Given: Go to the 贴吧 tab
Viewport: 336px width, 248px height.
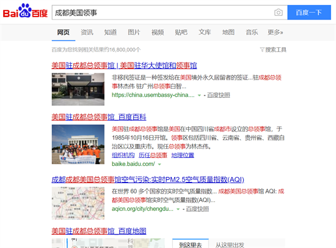Looking at the screenshot, I should (181, 32).
